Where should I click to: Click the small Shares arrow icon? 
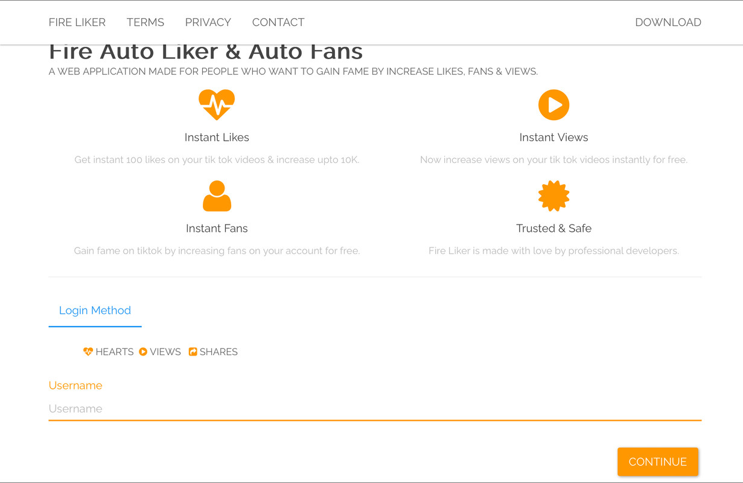(193, 351)
